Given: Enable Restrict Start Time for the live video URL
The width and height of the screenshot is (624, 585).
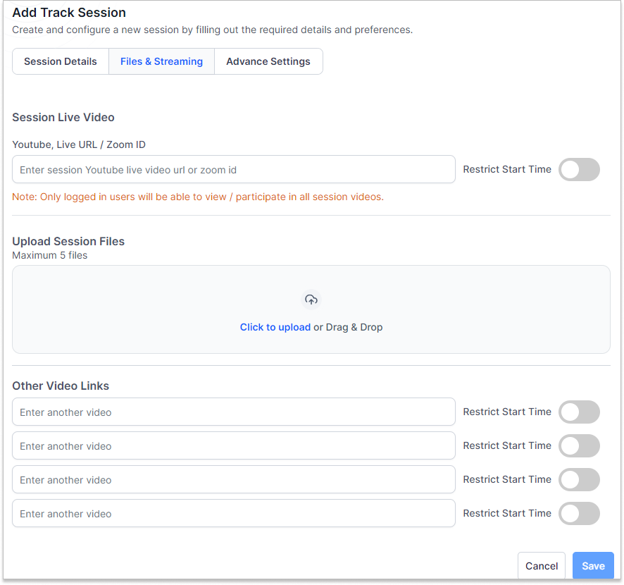Looking at the screenshot, I should [579, 170].
